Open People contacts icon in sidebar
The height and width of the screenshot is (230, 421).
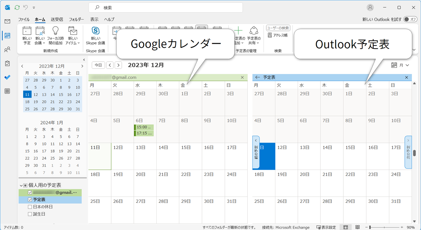click(7, 49)
